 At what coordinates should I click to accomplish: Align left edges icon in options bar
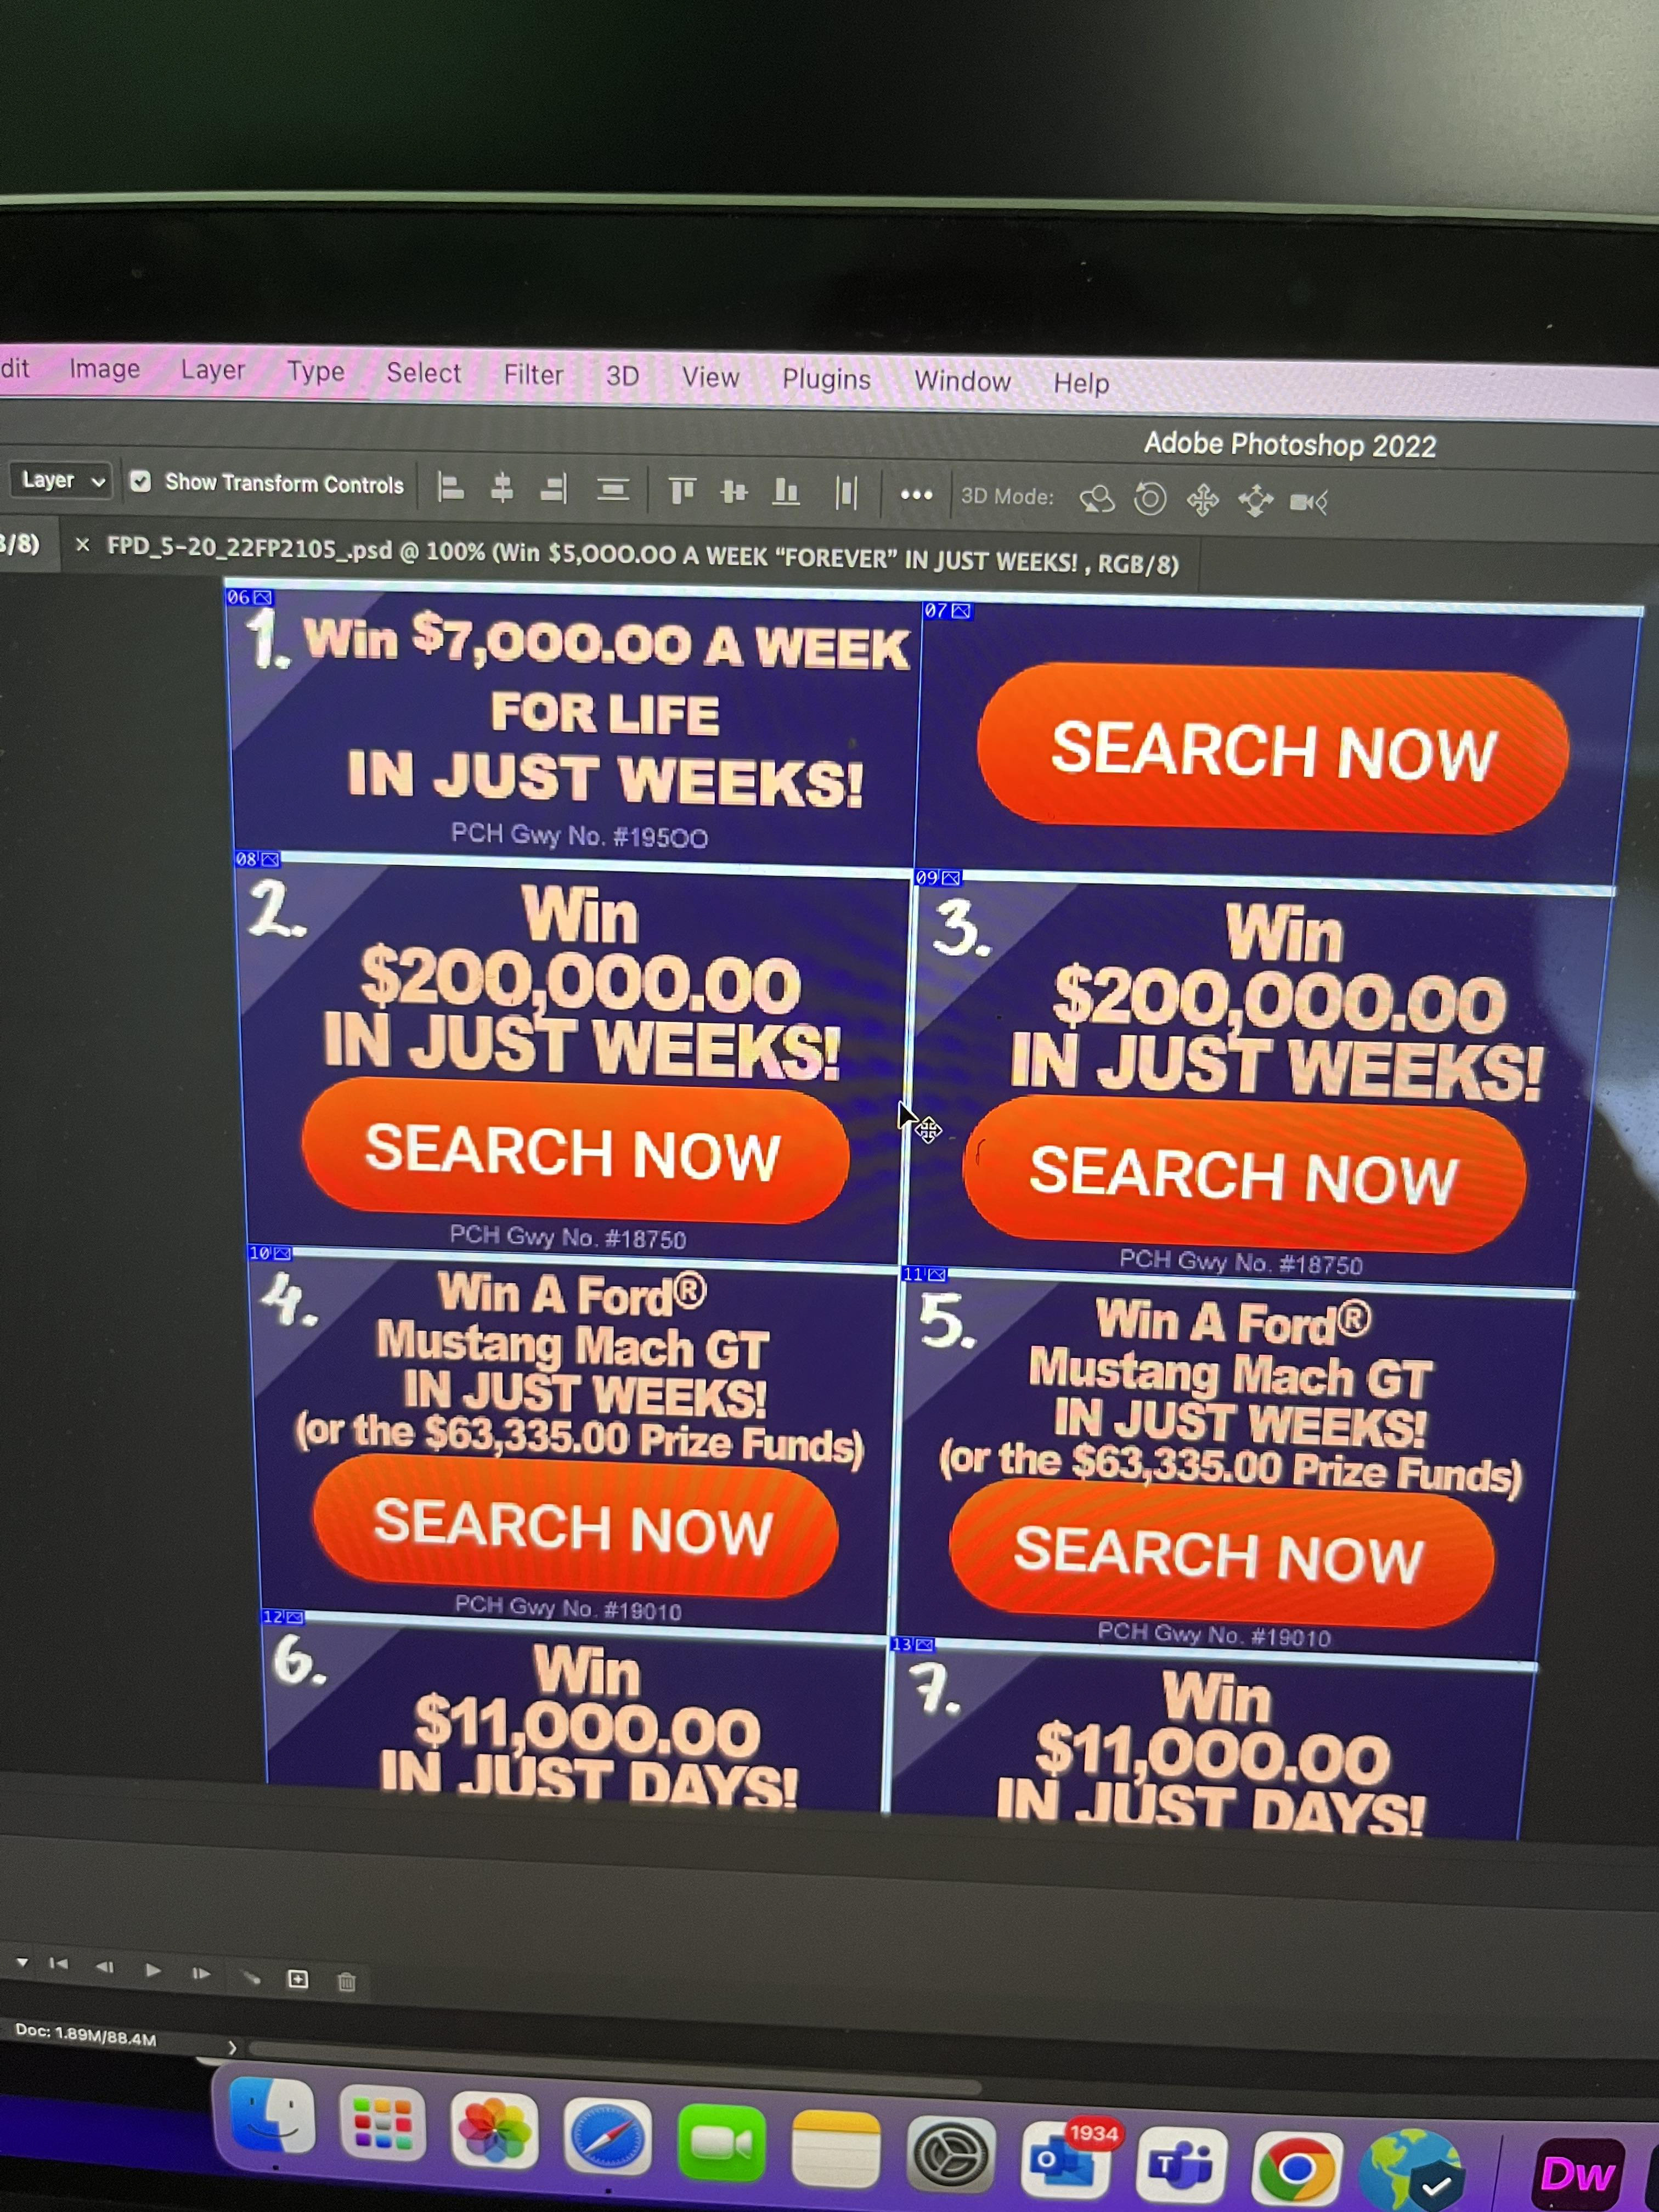[451, 487]
